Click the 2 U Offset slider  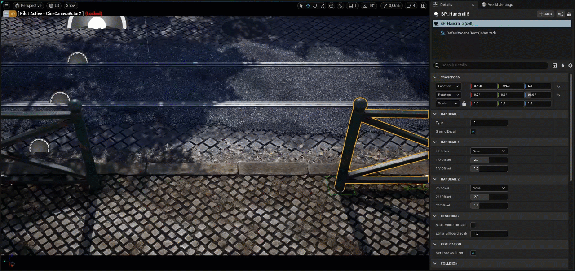pos(489,197)
